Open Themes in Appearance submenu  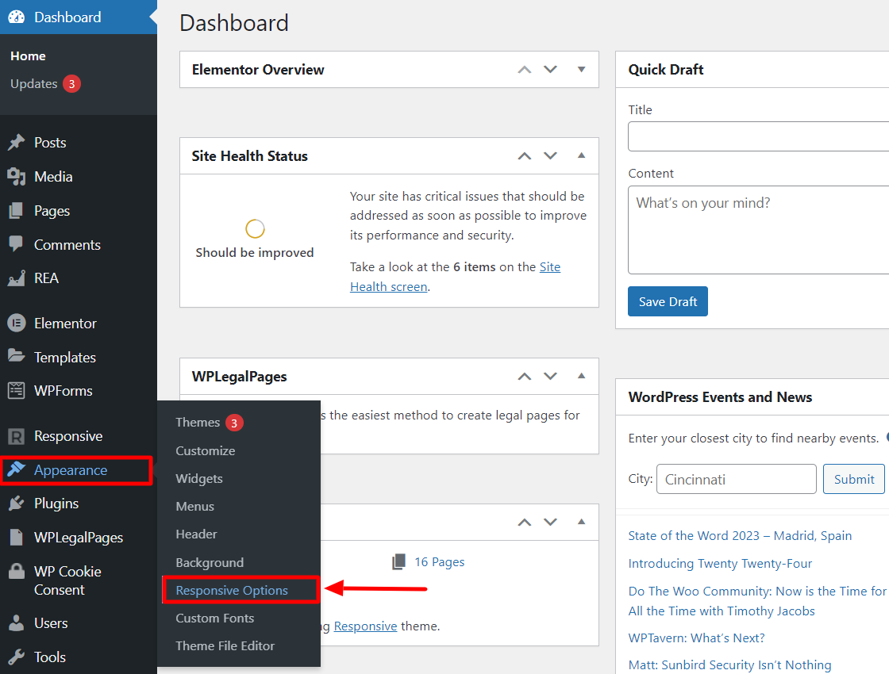click(198, 423)
